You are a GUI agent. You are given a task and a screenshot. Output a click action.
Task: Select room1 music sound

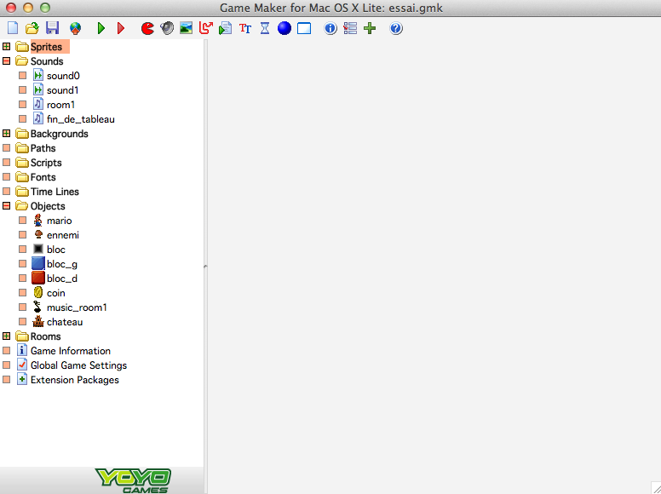click(60, 105)
